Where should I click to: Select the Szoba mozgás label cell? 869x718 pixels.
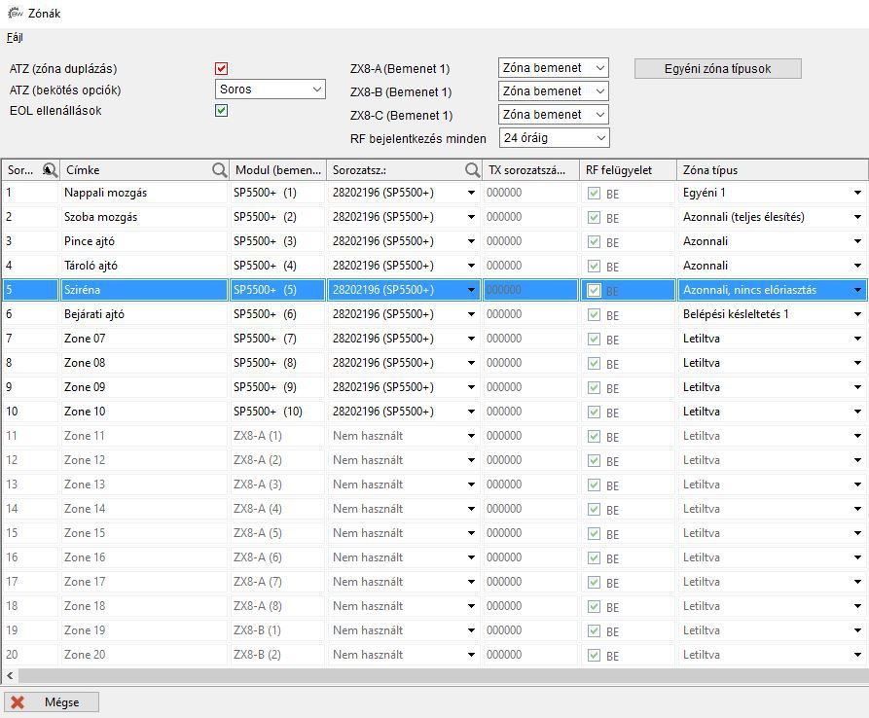144,217
